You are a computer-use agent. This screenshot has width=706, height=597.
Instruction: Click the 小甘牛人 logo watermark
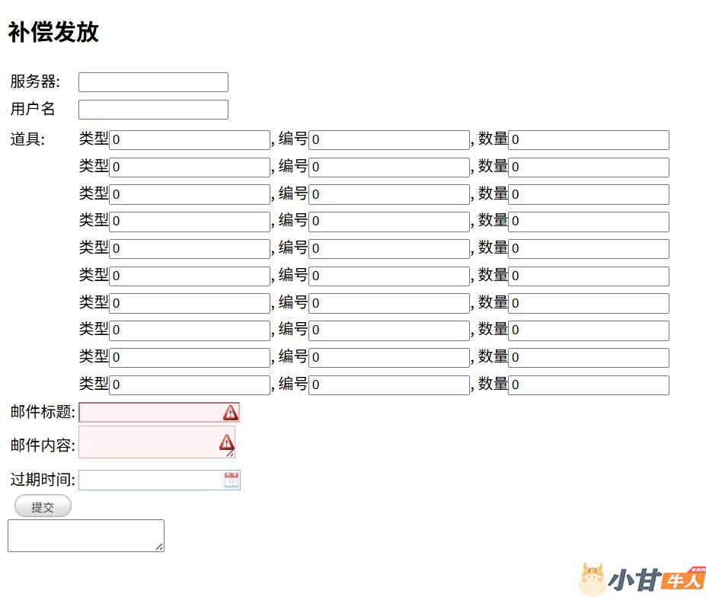(642, 579)
